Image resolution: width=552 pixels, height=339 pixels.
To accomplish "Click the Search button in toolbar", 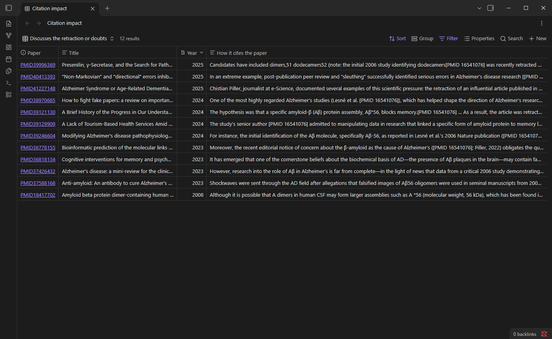I will point(511,39).
